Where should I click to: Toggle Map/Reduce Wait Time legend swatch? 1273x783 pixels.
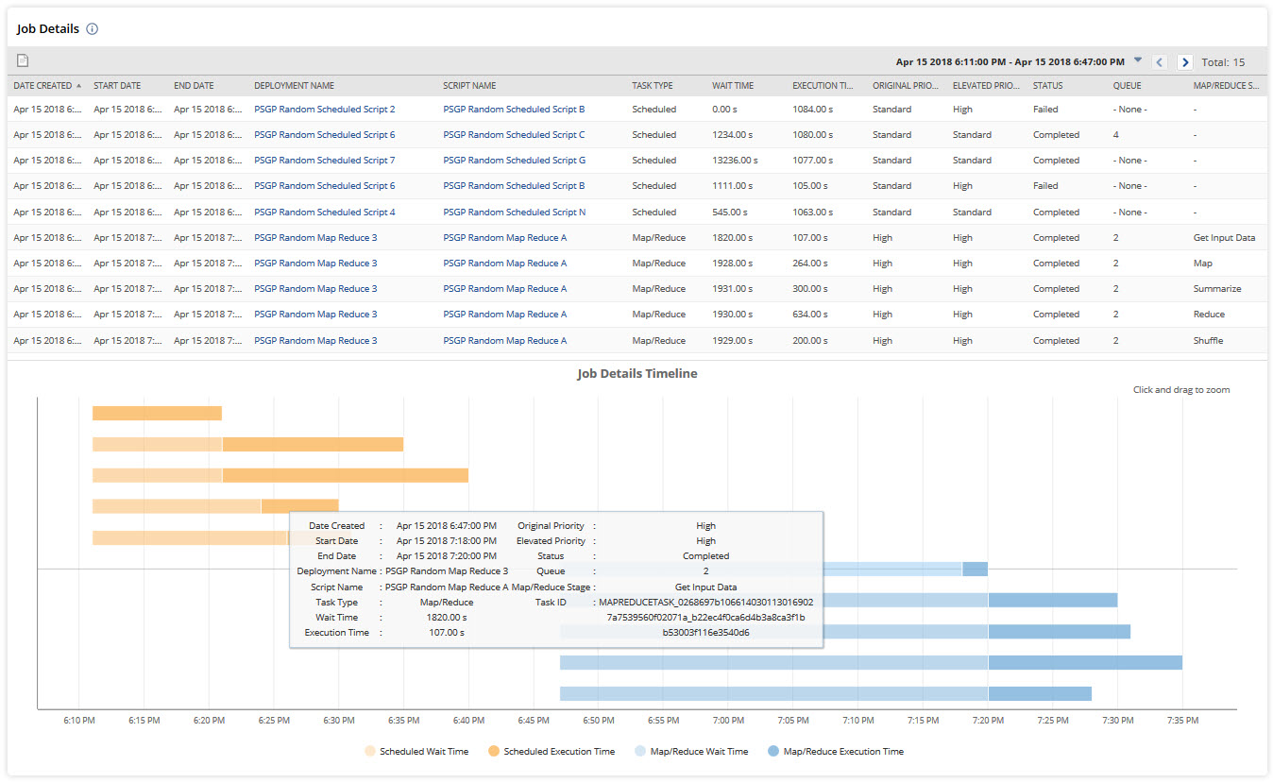pos(641,752)
